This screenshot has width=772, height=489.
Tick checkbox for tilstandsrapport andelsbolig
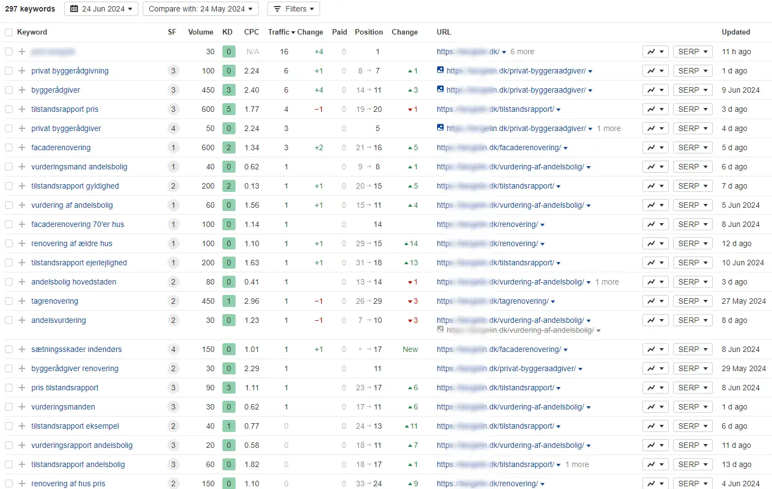(x=9, y=464)
